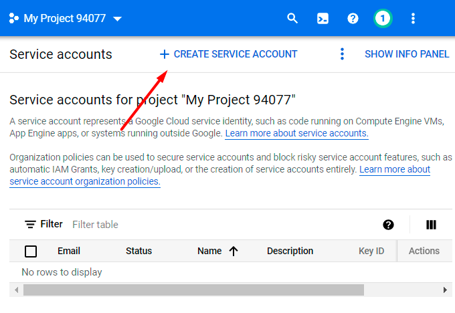The width and height of the screenshot is (455, 313).
Task: Sort by Name column arrow
Action: (234, 251)
